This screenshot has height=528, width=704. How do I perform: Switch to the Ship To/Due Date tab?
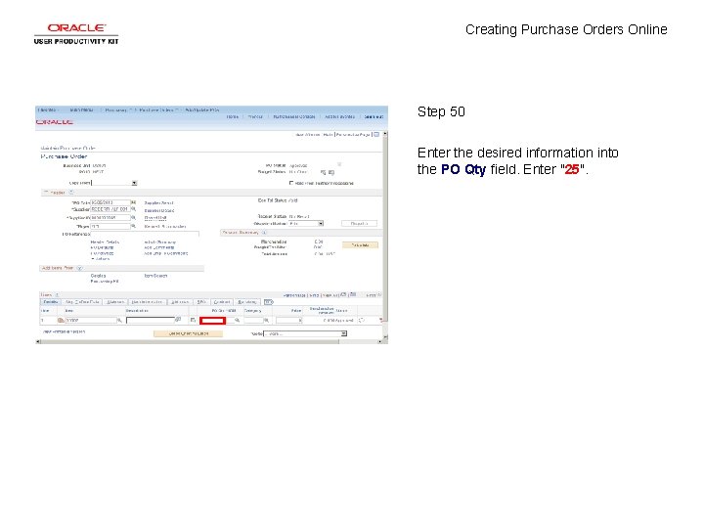[x=82, y=302]
